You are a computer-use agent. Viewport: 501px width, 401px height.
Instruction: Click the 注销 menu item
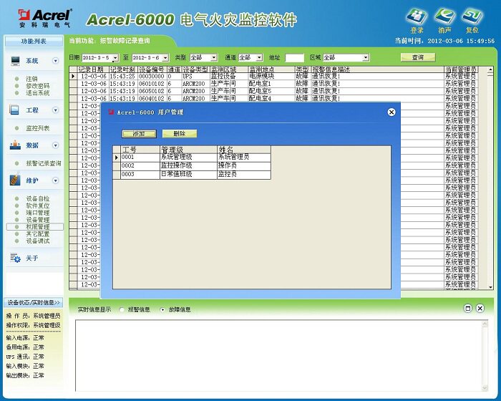pos(31,79)
